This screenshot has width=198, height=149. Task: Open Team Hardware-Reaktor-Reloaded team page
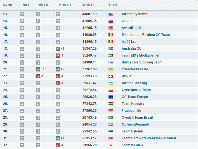(x=149, y=138)
